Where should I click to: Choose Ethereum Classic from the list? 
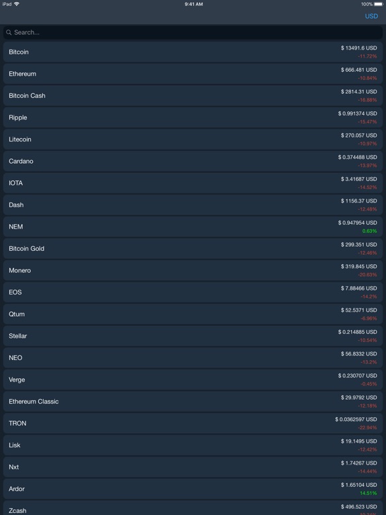193,402
